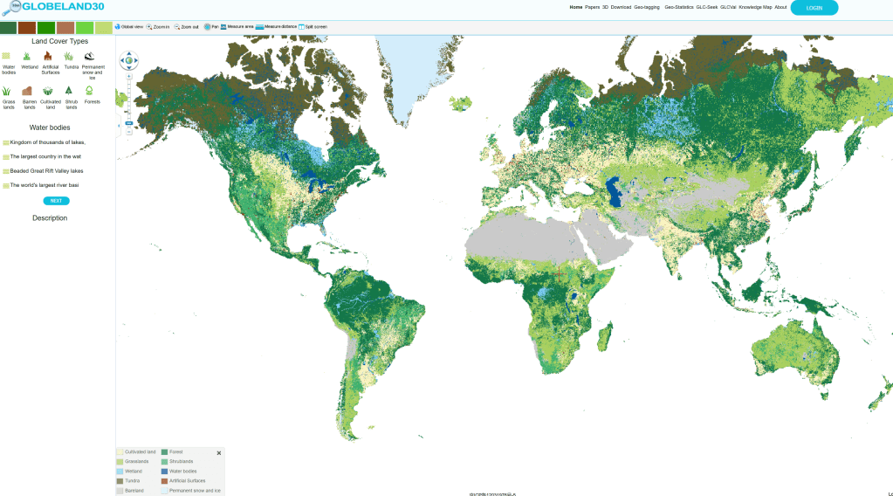Choose the Cultivated land icon
The image size is (893, 496).
point(49,90)
